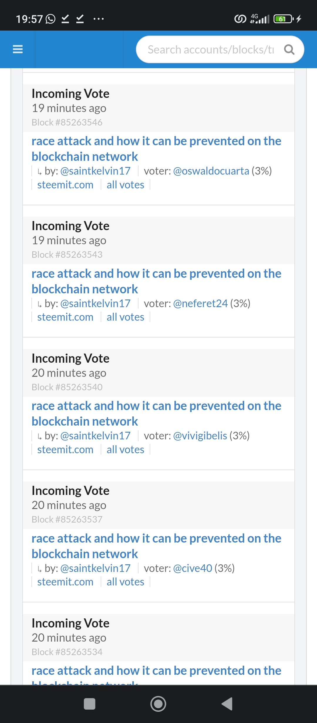This screenshot has width=317, height=723.
Task: Open voter @cive40 profile link
Action: click(x=193, y=568)
